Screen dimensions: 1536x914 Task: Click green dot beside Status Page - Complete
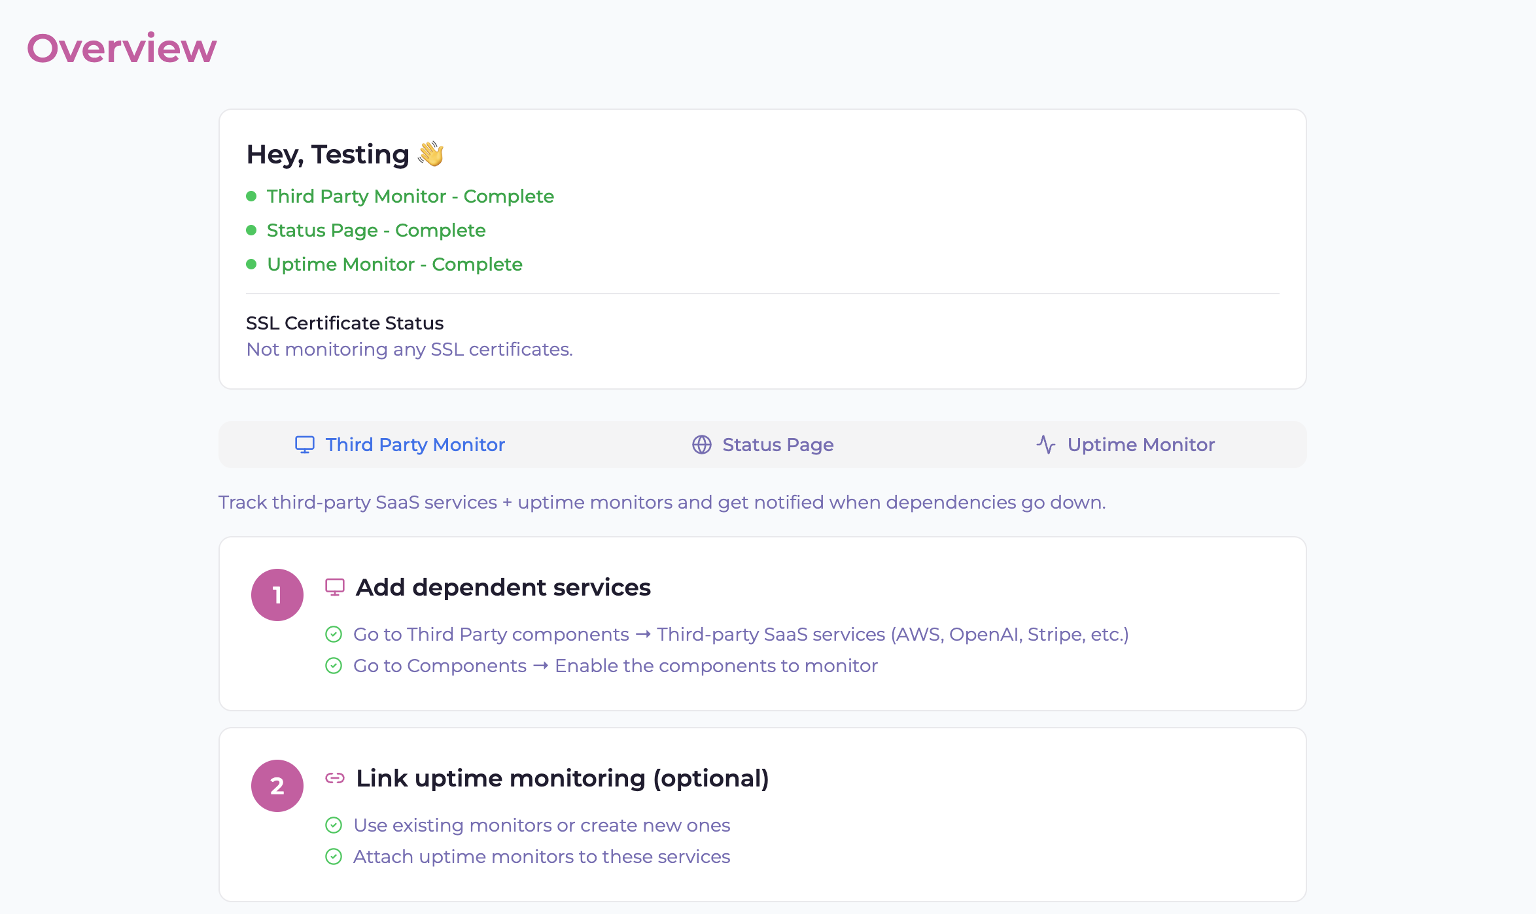coord(251,230)
